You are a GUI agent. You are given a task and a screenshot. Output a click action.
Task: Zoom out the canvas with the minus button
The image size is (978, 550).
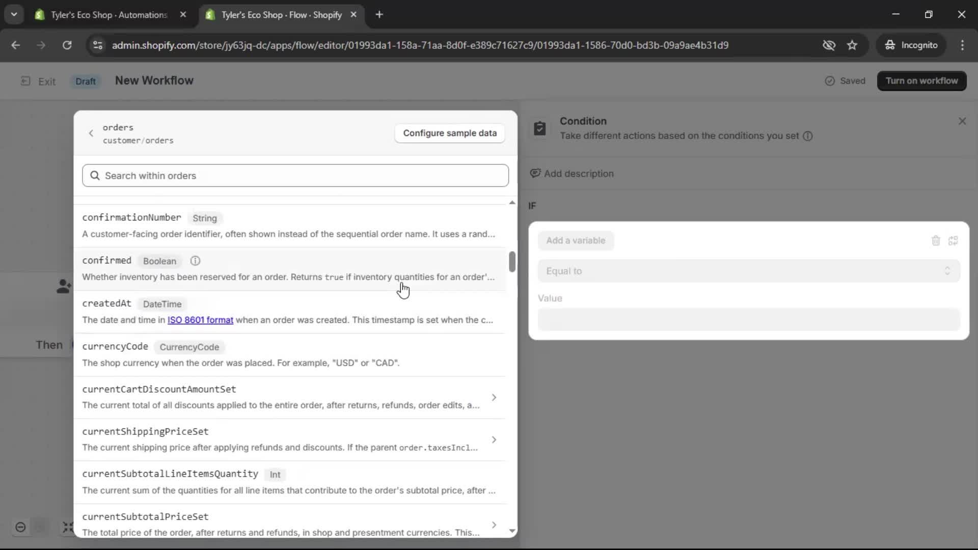[x=20, y=528]
